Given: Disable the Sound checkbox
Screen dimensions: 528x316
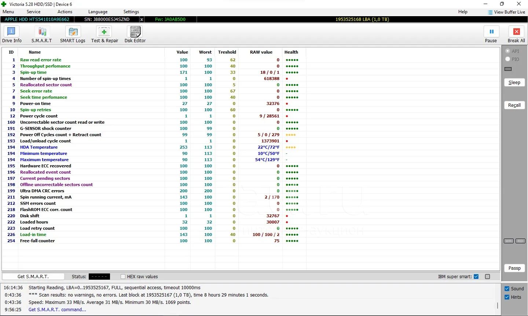Looking at the screenshot, I should 507,289.
